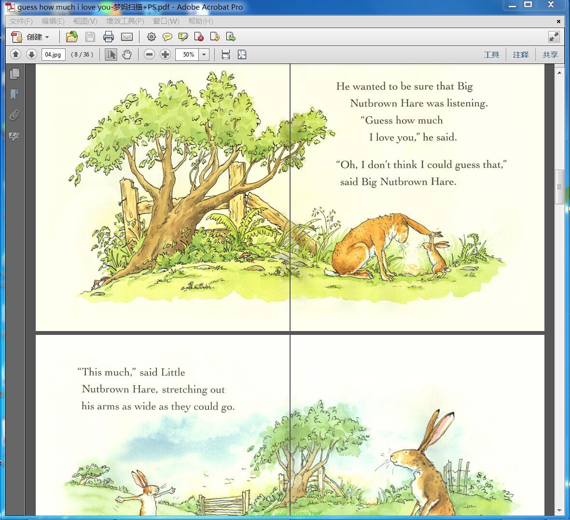
Task: Activate the text selection cursor tool
Action: [111, 55]
